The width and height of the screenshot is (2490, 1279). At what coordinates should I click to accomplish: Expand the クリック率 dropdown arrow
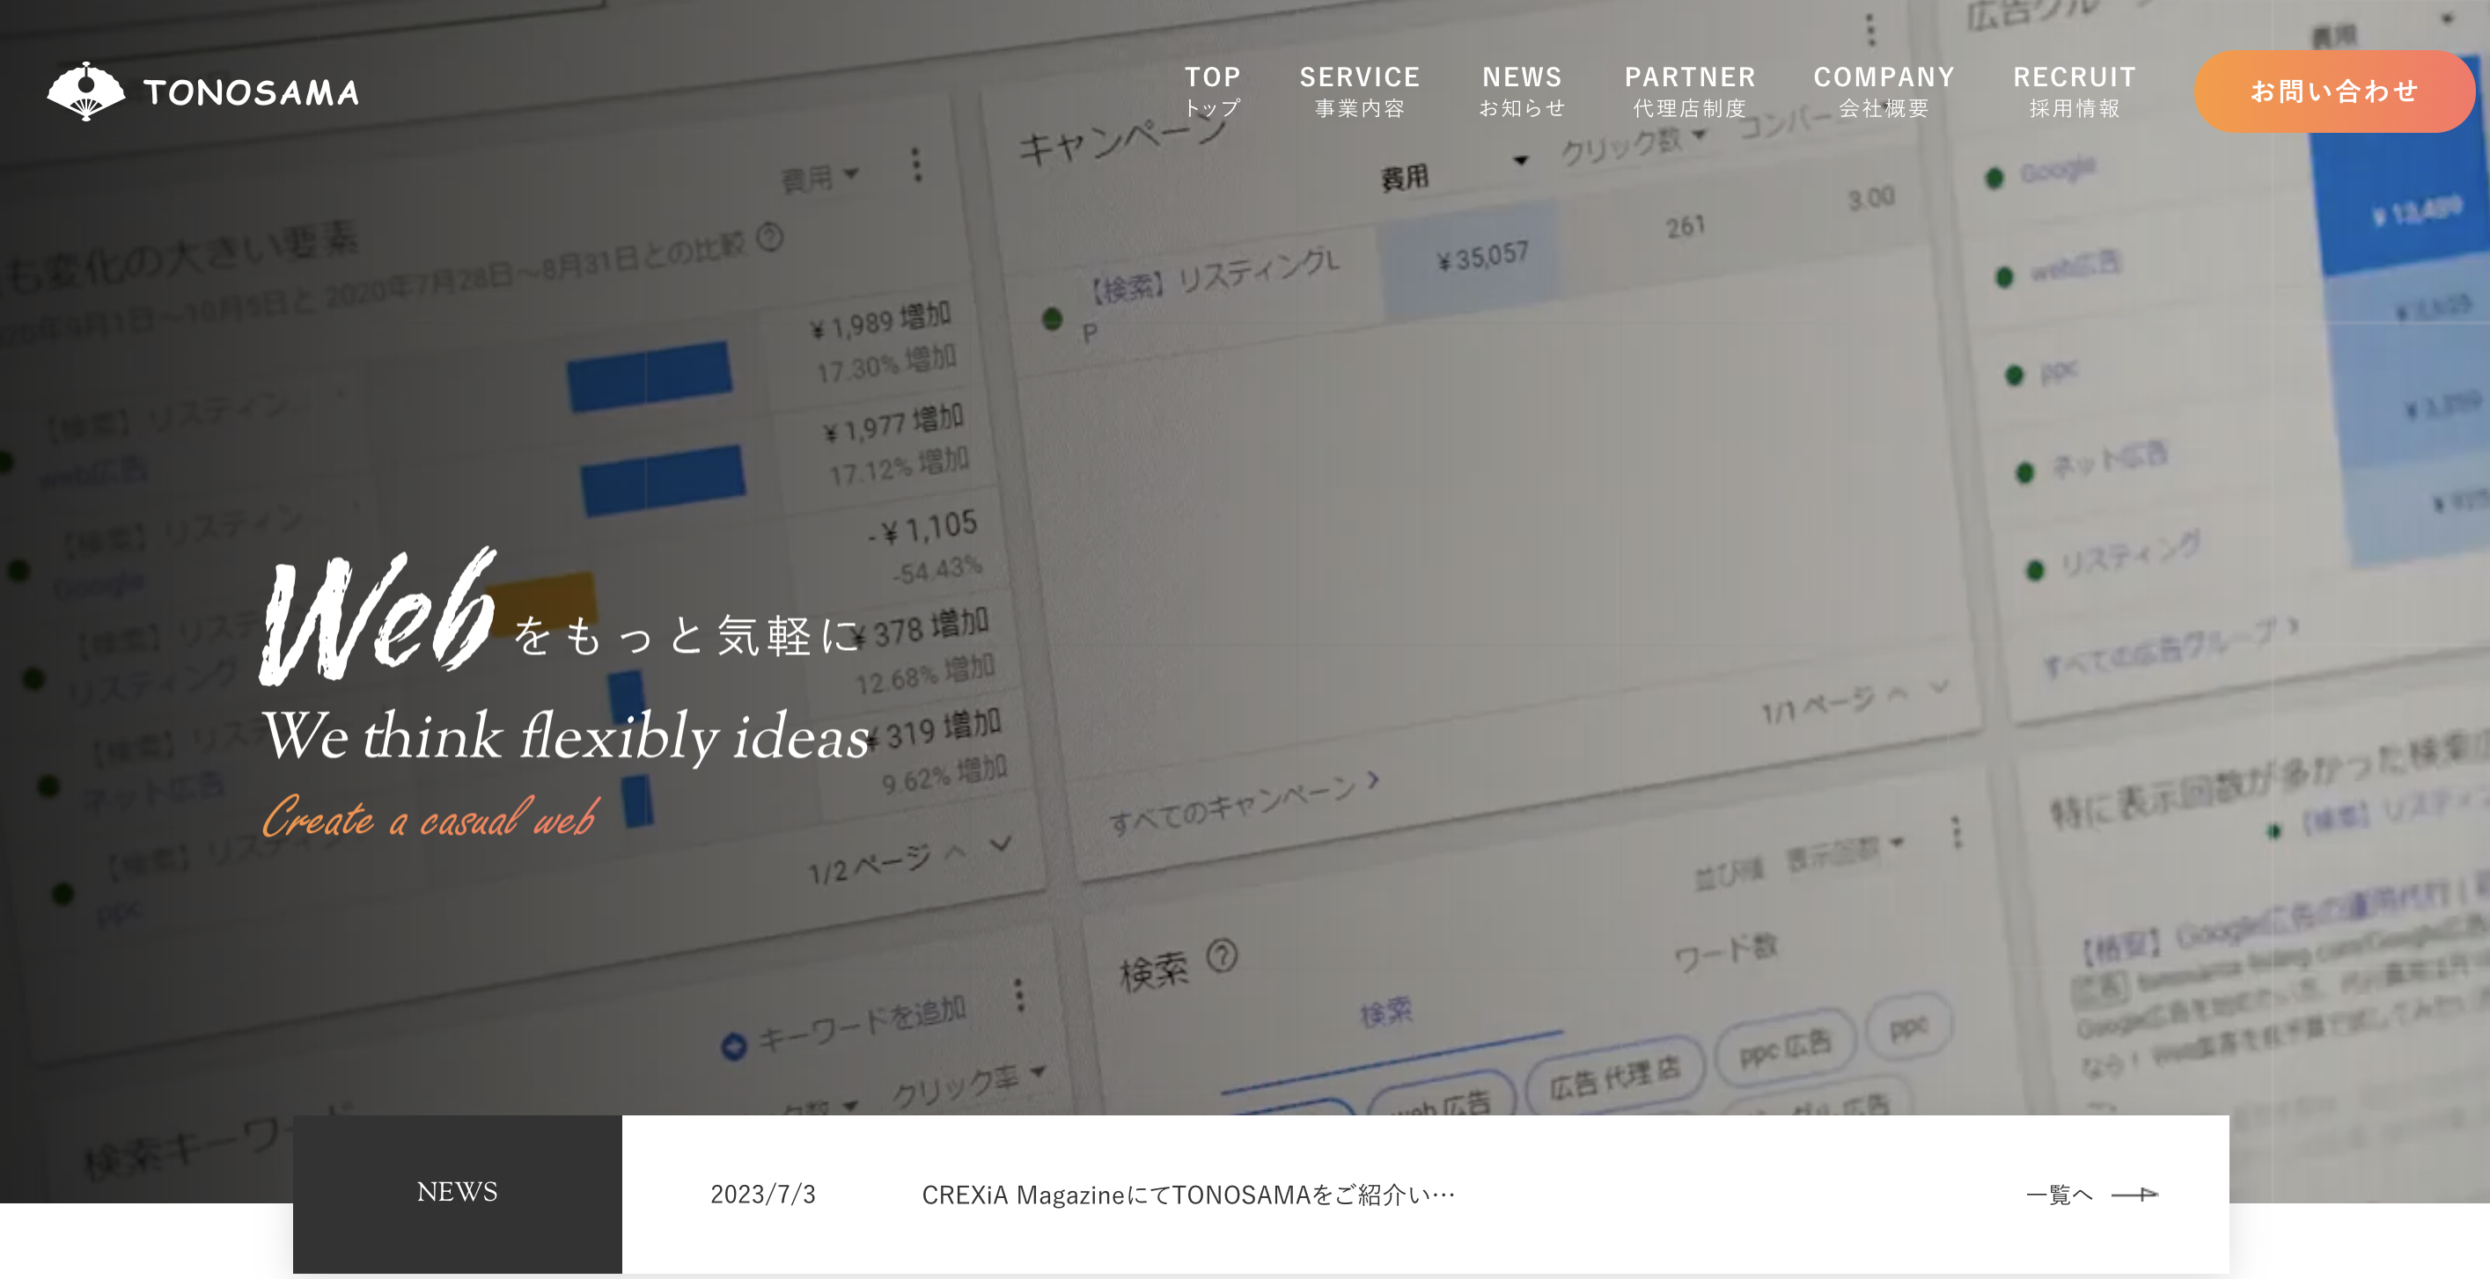pos(1038,1071)
